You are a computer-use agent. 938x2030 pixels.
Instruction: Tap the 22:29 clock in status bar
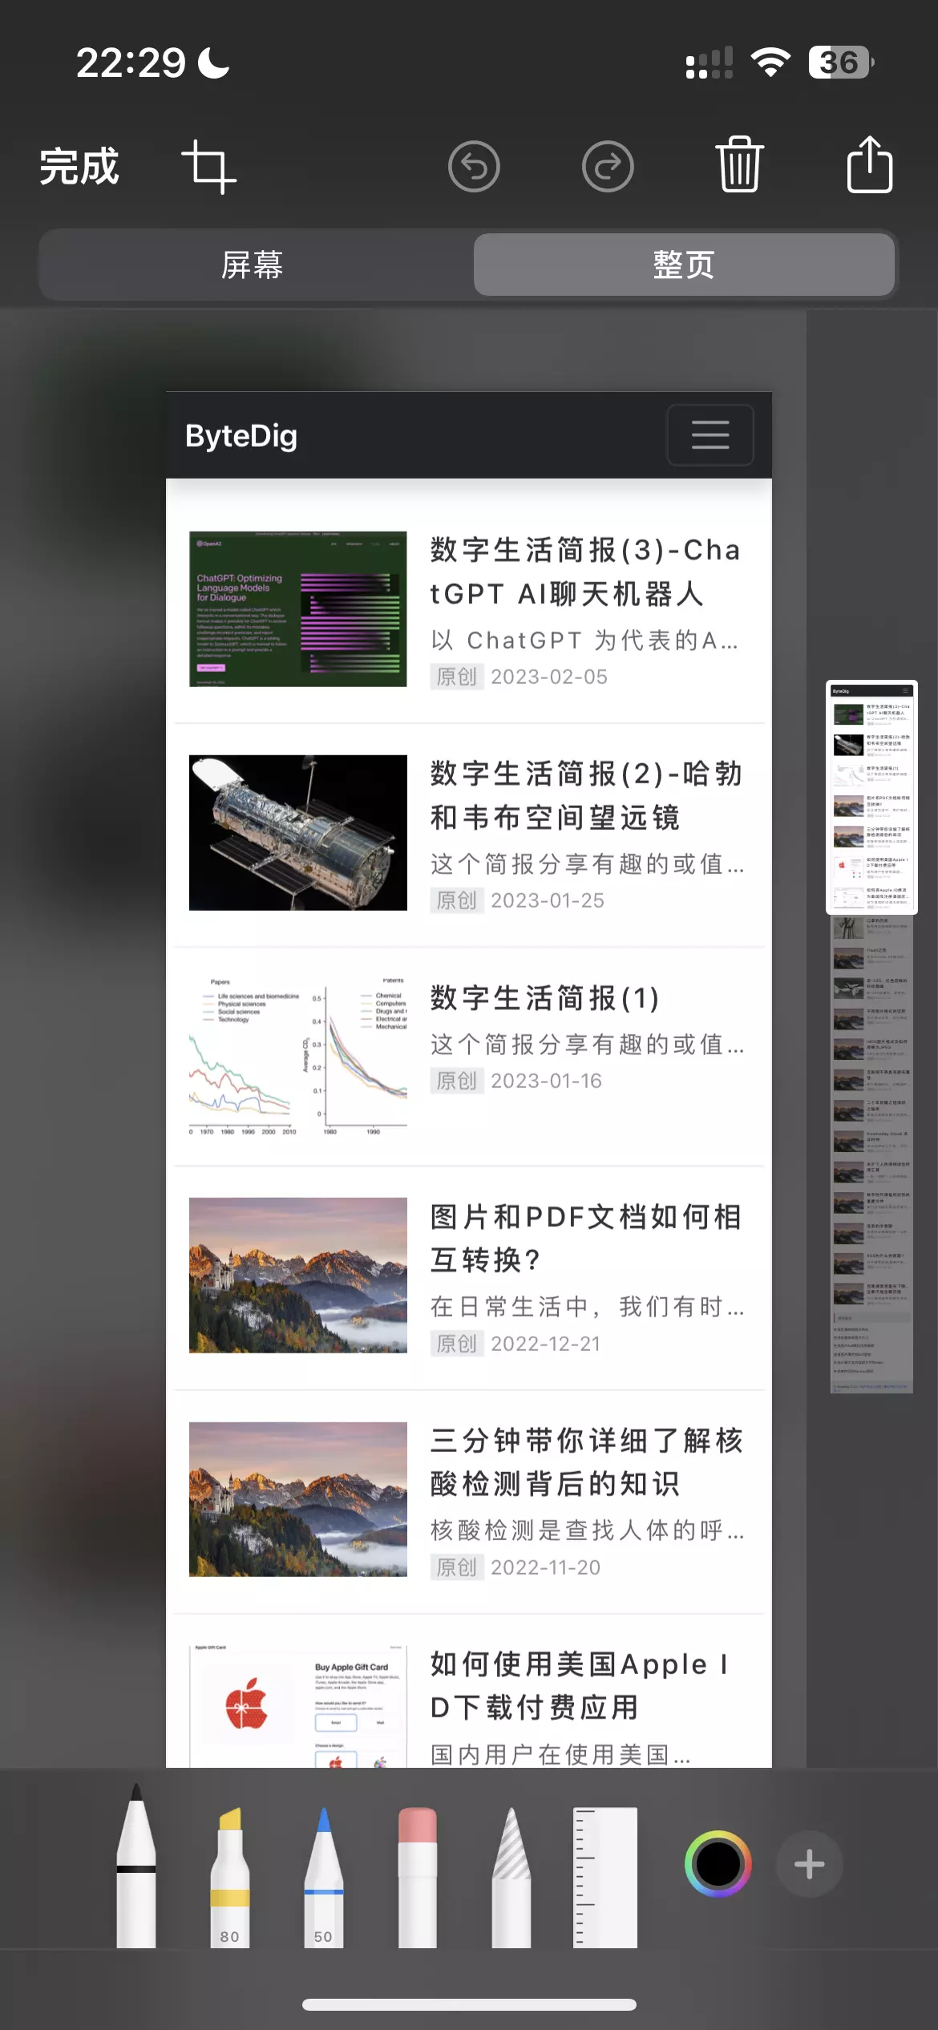(x=131, y=63)
